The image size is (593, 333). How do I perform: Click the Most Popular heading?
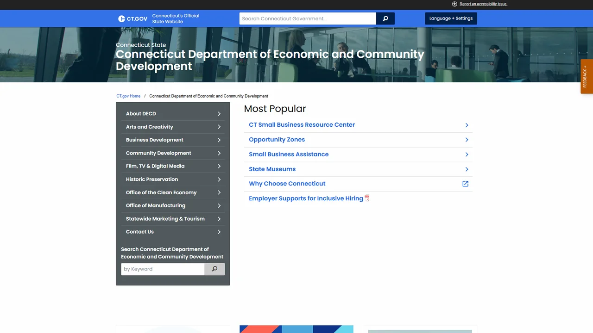(x=275, y=109)
